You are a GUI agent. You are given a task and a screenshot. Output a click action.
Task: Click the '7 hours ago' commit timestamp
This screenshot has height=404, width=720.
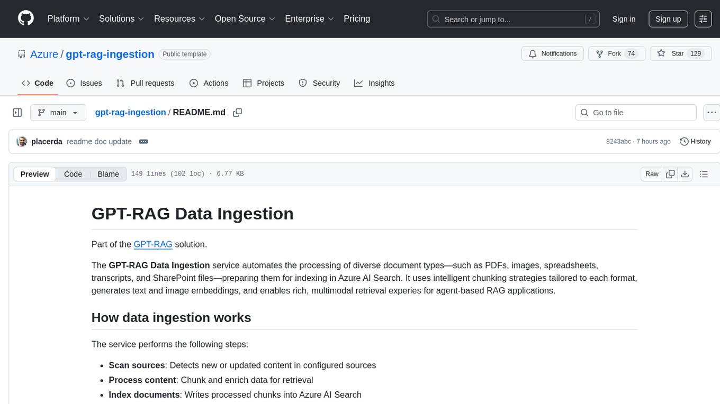click(654, 142)
